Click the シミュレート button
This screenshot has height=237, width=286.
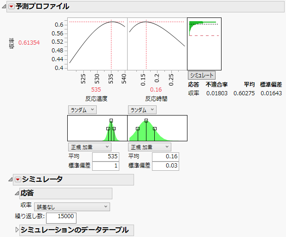tap(202, 75)
